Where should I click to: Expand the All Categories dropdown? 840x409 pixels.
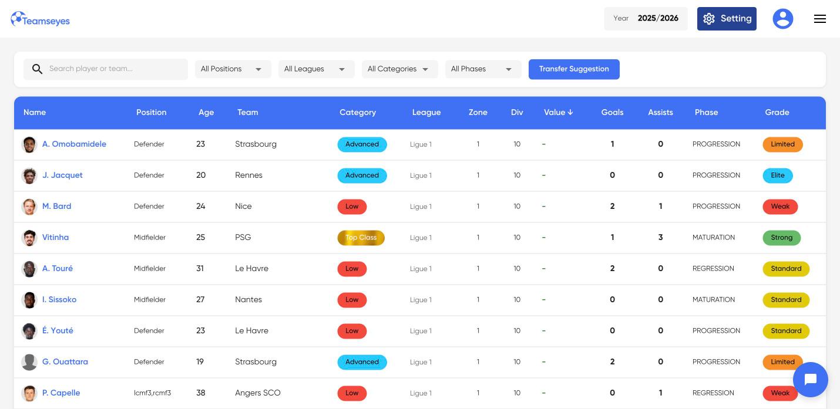pos(400,69)
